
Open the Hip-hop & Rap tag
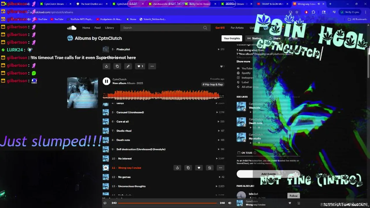pyautogui.click(x=213, y=84)
